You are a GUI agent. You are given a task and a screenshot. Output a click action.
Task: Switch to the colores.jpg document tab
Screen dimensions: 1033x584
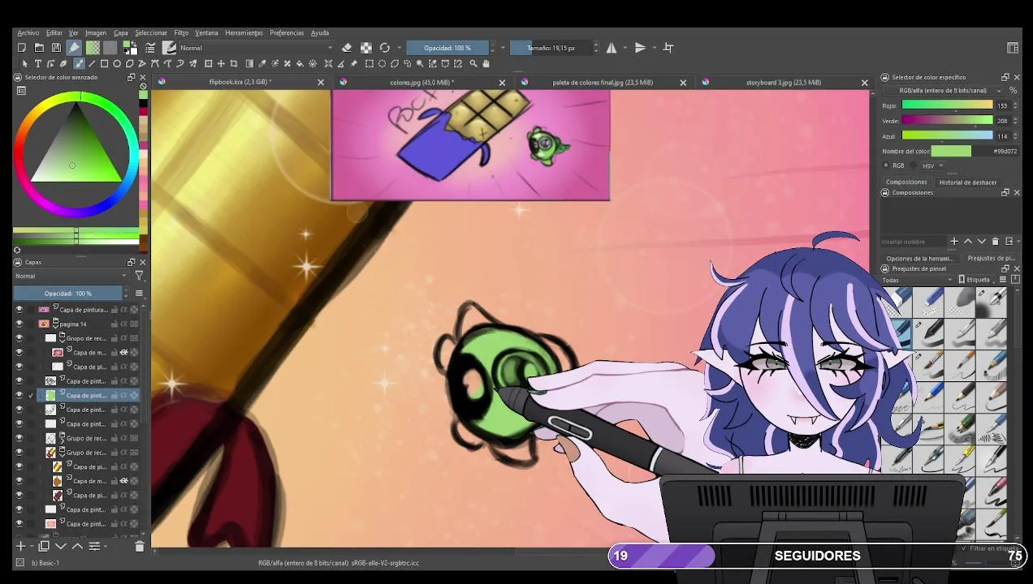tap(421, 83)
